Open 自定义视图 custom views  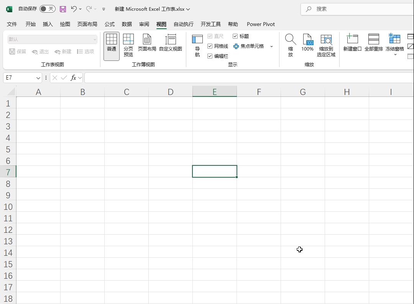(x=171, y=43)
